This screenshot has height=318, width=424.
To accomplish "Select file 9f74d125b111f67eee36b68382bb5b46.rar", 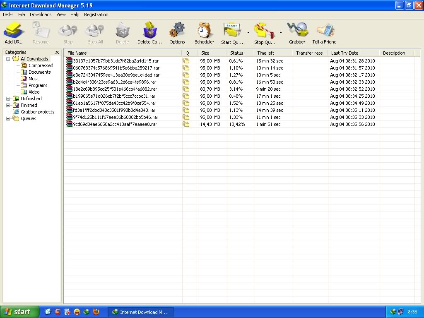I will (x=116, y=117).
